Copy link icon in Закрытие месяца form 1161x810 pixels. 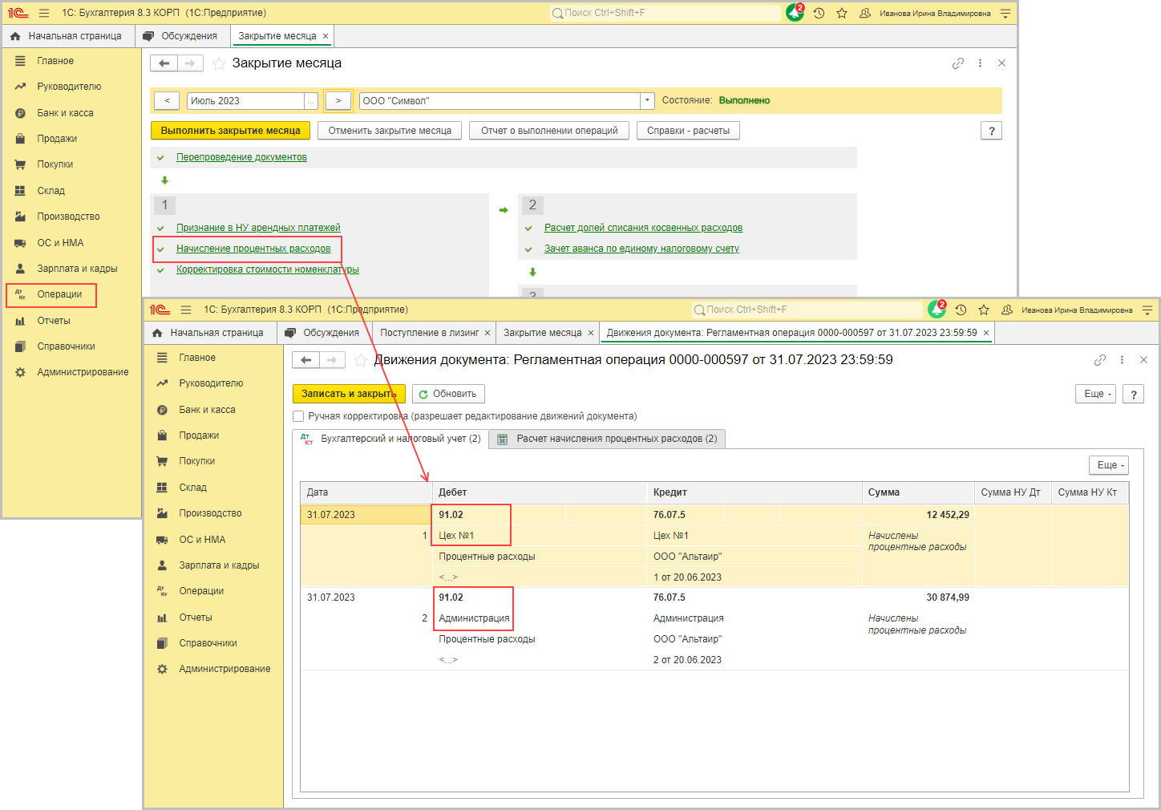tap(958, 63)
